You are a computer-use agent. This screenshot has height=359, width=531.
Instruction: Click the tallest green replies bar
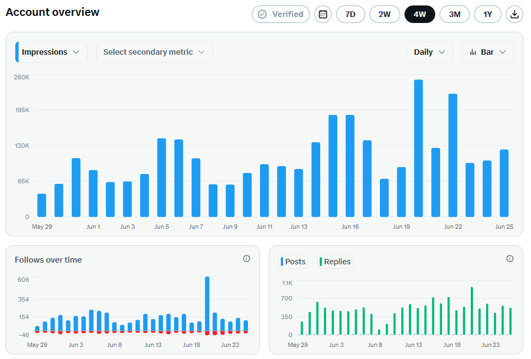[472, 311]
